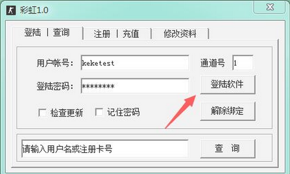This screenshot has width=290, height=174.
Task: Click the red arrow pointing at 登陆软件
Action: [x=180, y=112]
